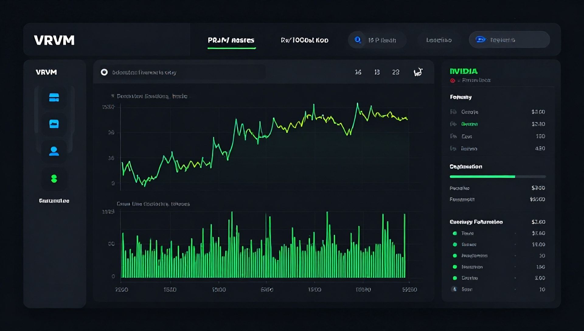
Task: Select the blue card icon in the sidebar
Action: pos(54,97)
